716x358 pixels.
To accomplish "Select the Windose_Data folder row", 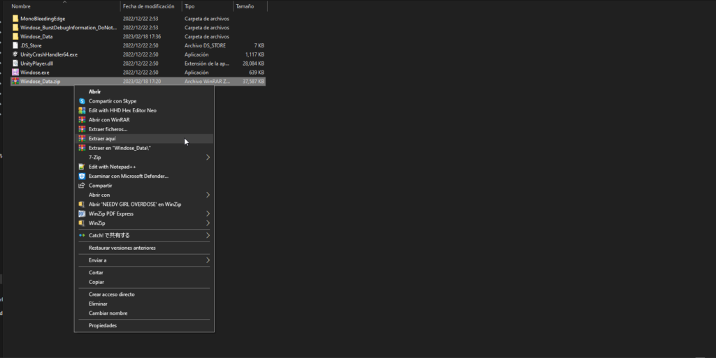I will [138, 36].
